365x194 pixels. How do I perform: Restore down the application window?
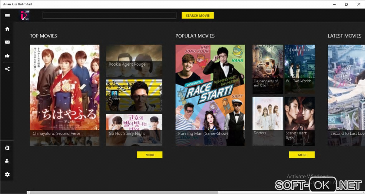tap(346, 4)
